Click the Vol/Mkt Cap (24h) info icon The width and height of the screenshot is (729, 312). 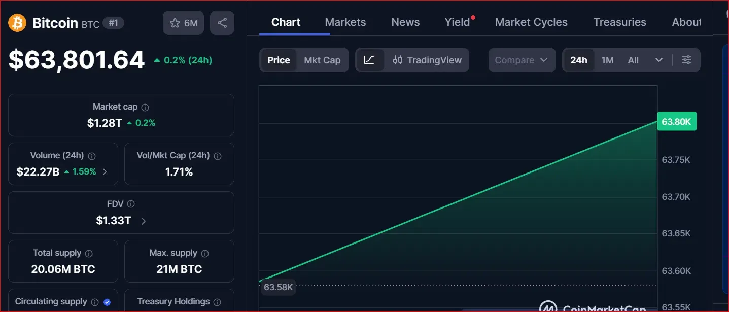[218, 156]
